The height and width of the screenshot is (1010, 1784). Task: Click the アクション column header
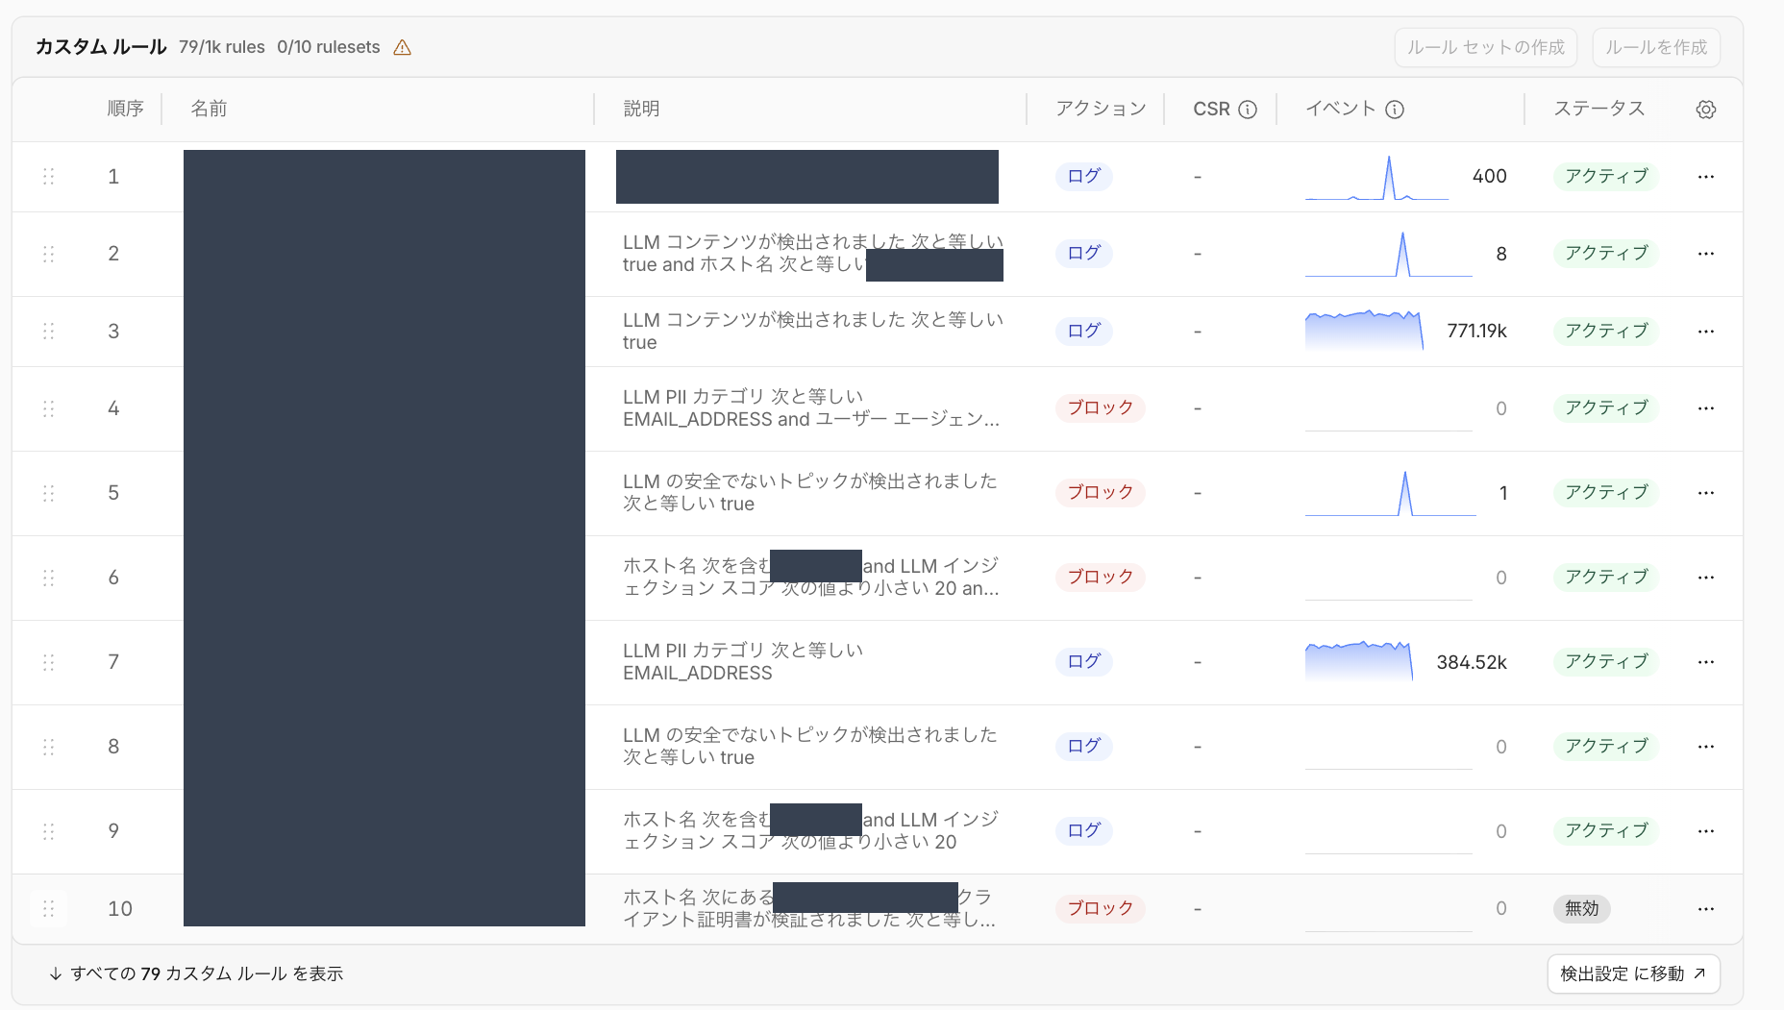[x=1101, y=109]
